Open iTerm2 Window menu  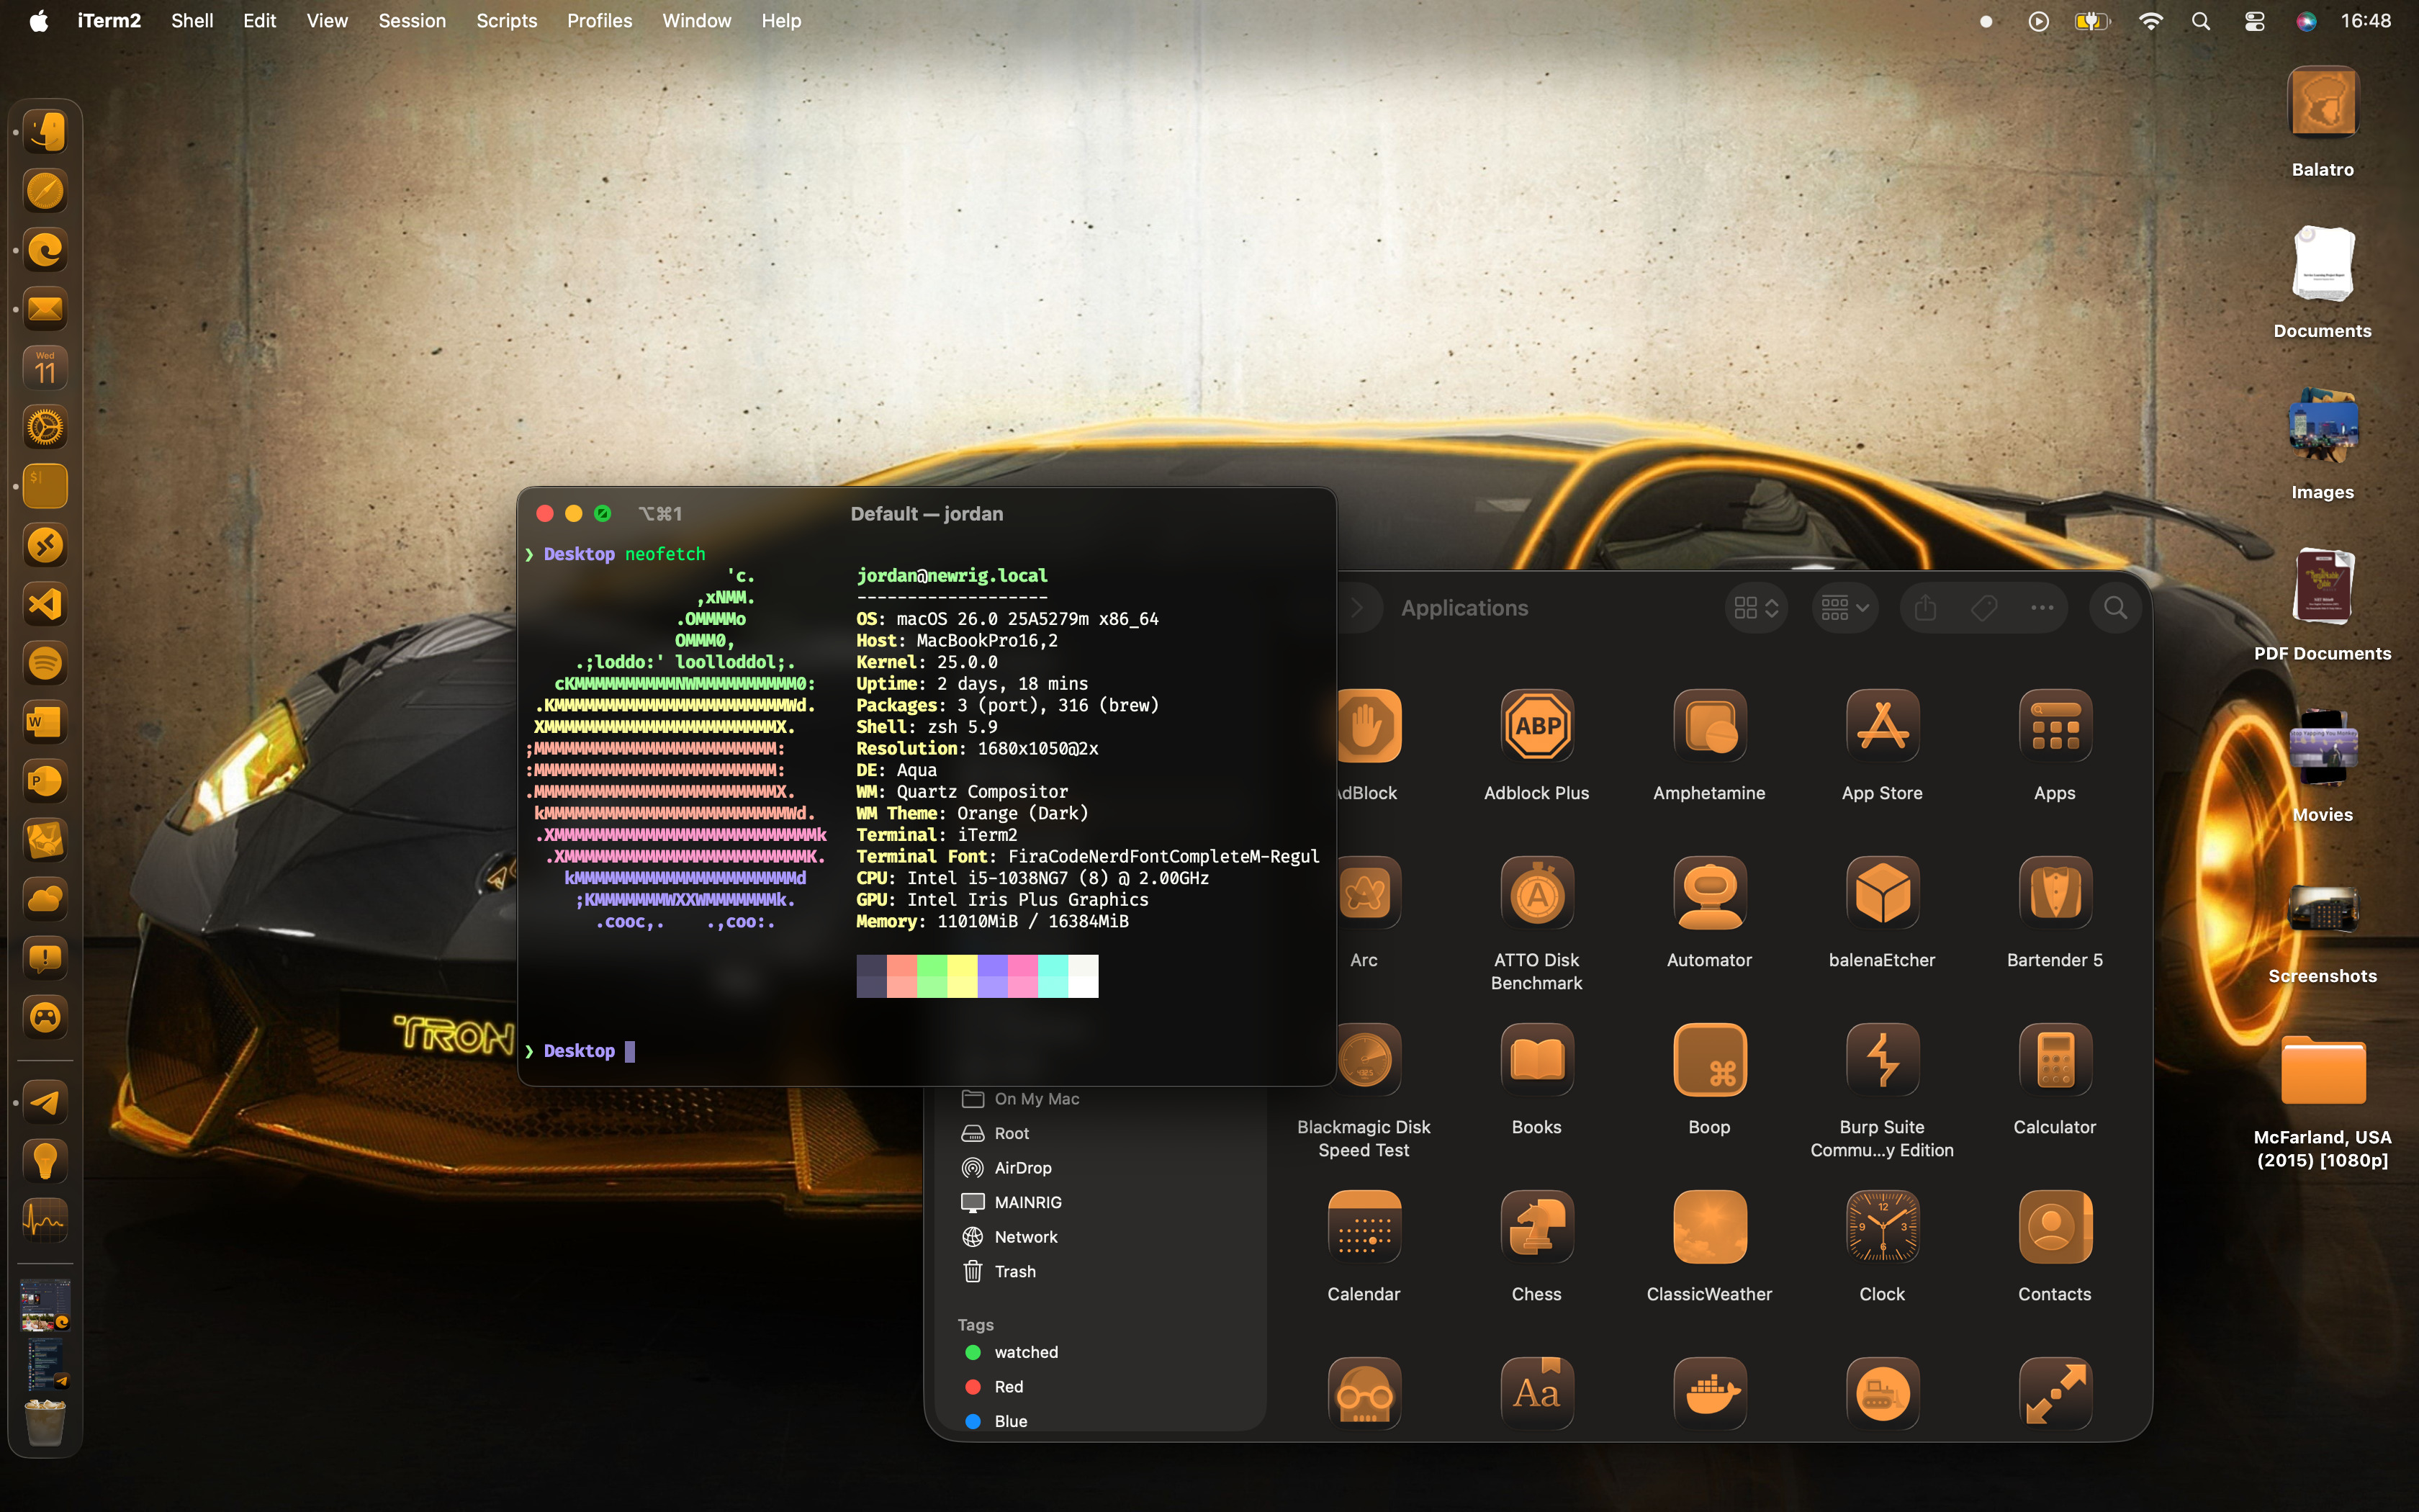[697, 21]
